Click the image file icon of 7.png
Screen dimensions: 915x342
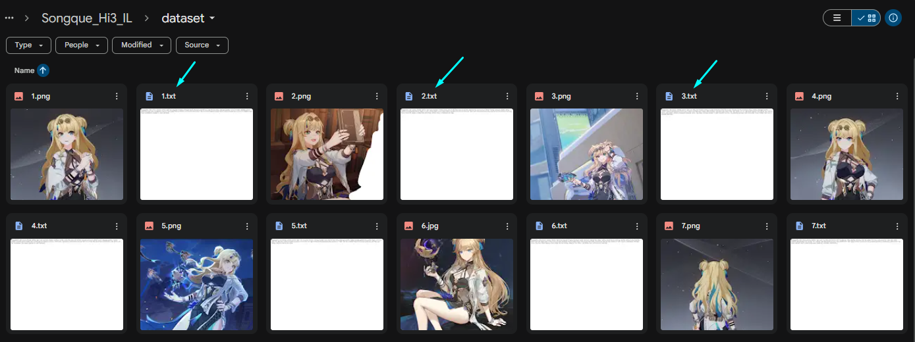coord(669,226)
